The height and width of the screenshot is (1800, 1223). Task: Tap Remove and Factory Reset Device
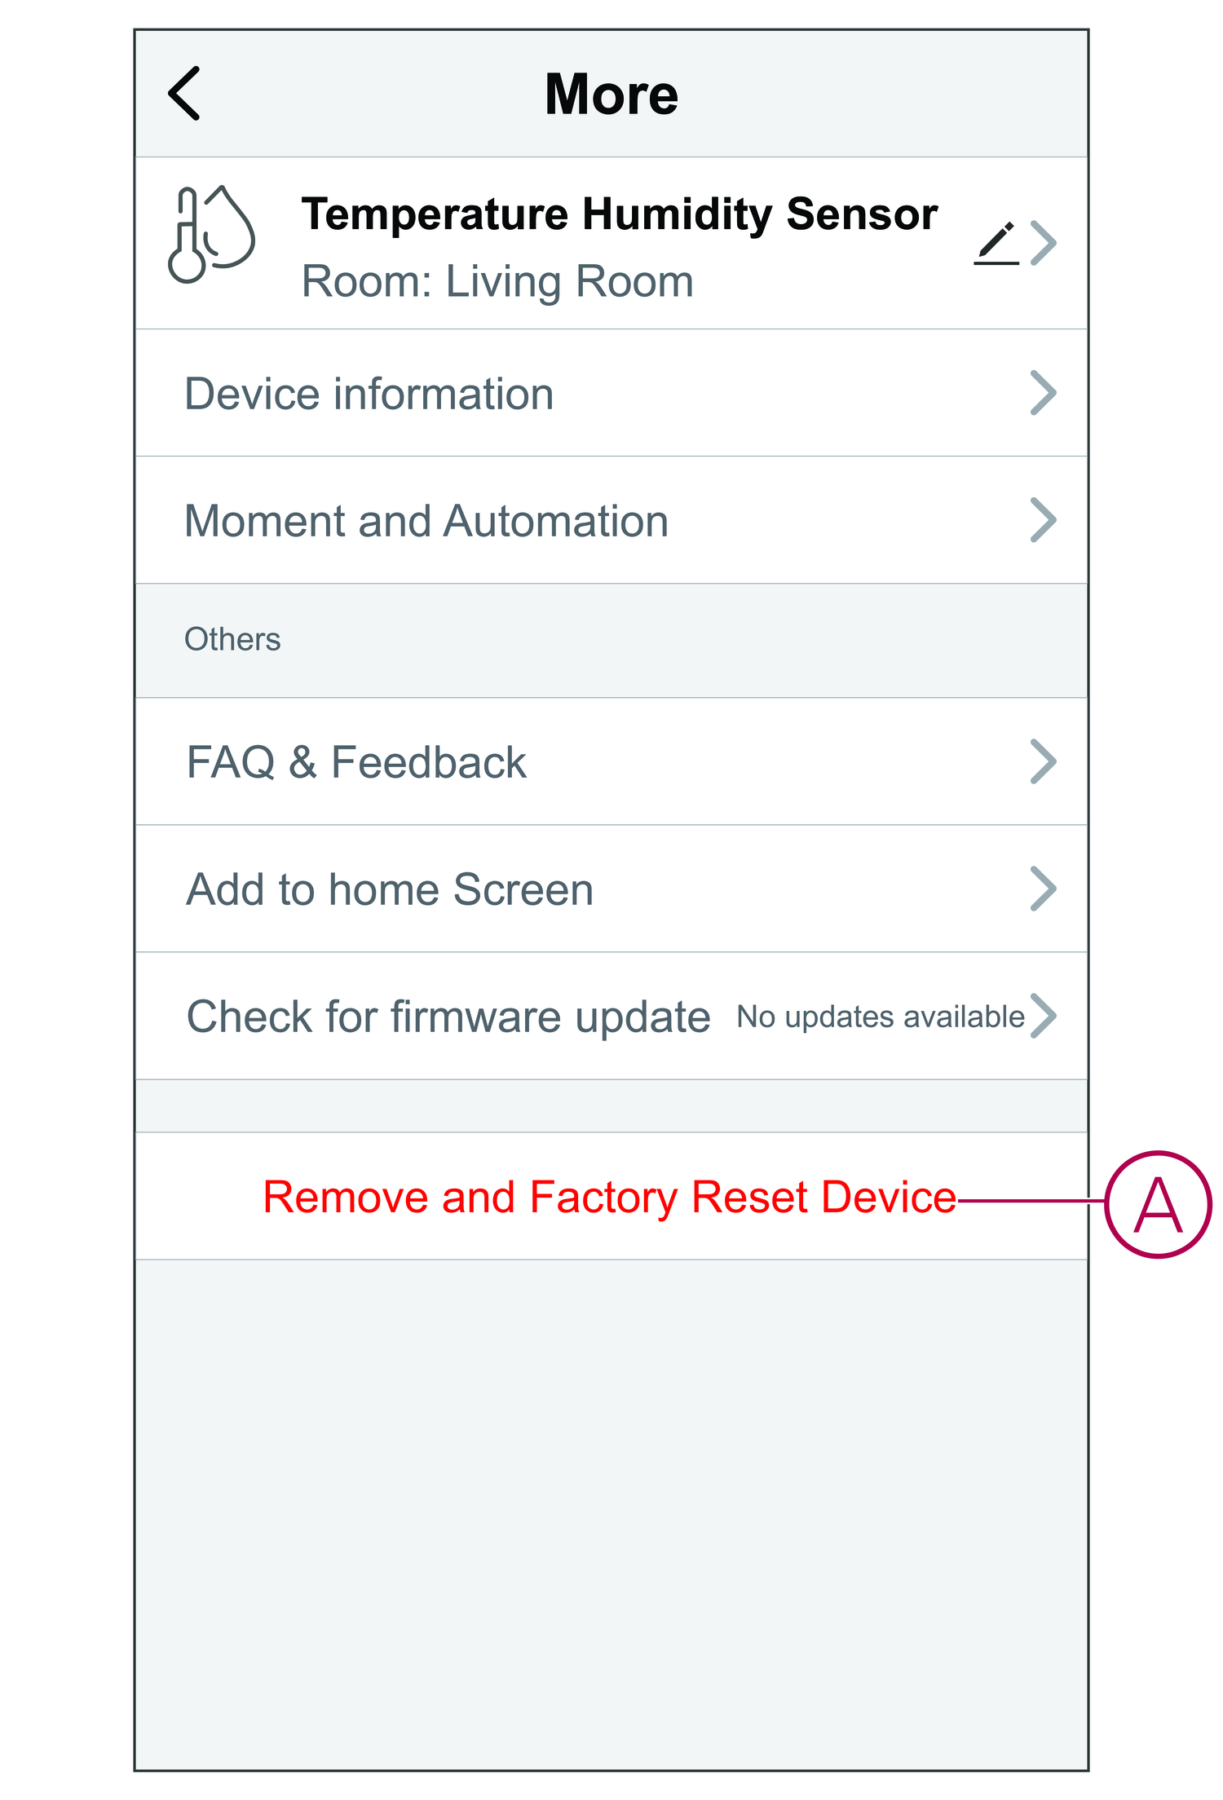[x=609, y=1197]
